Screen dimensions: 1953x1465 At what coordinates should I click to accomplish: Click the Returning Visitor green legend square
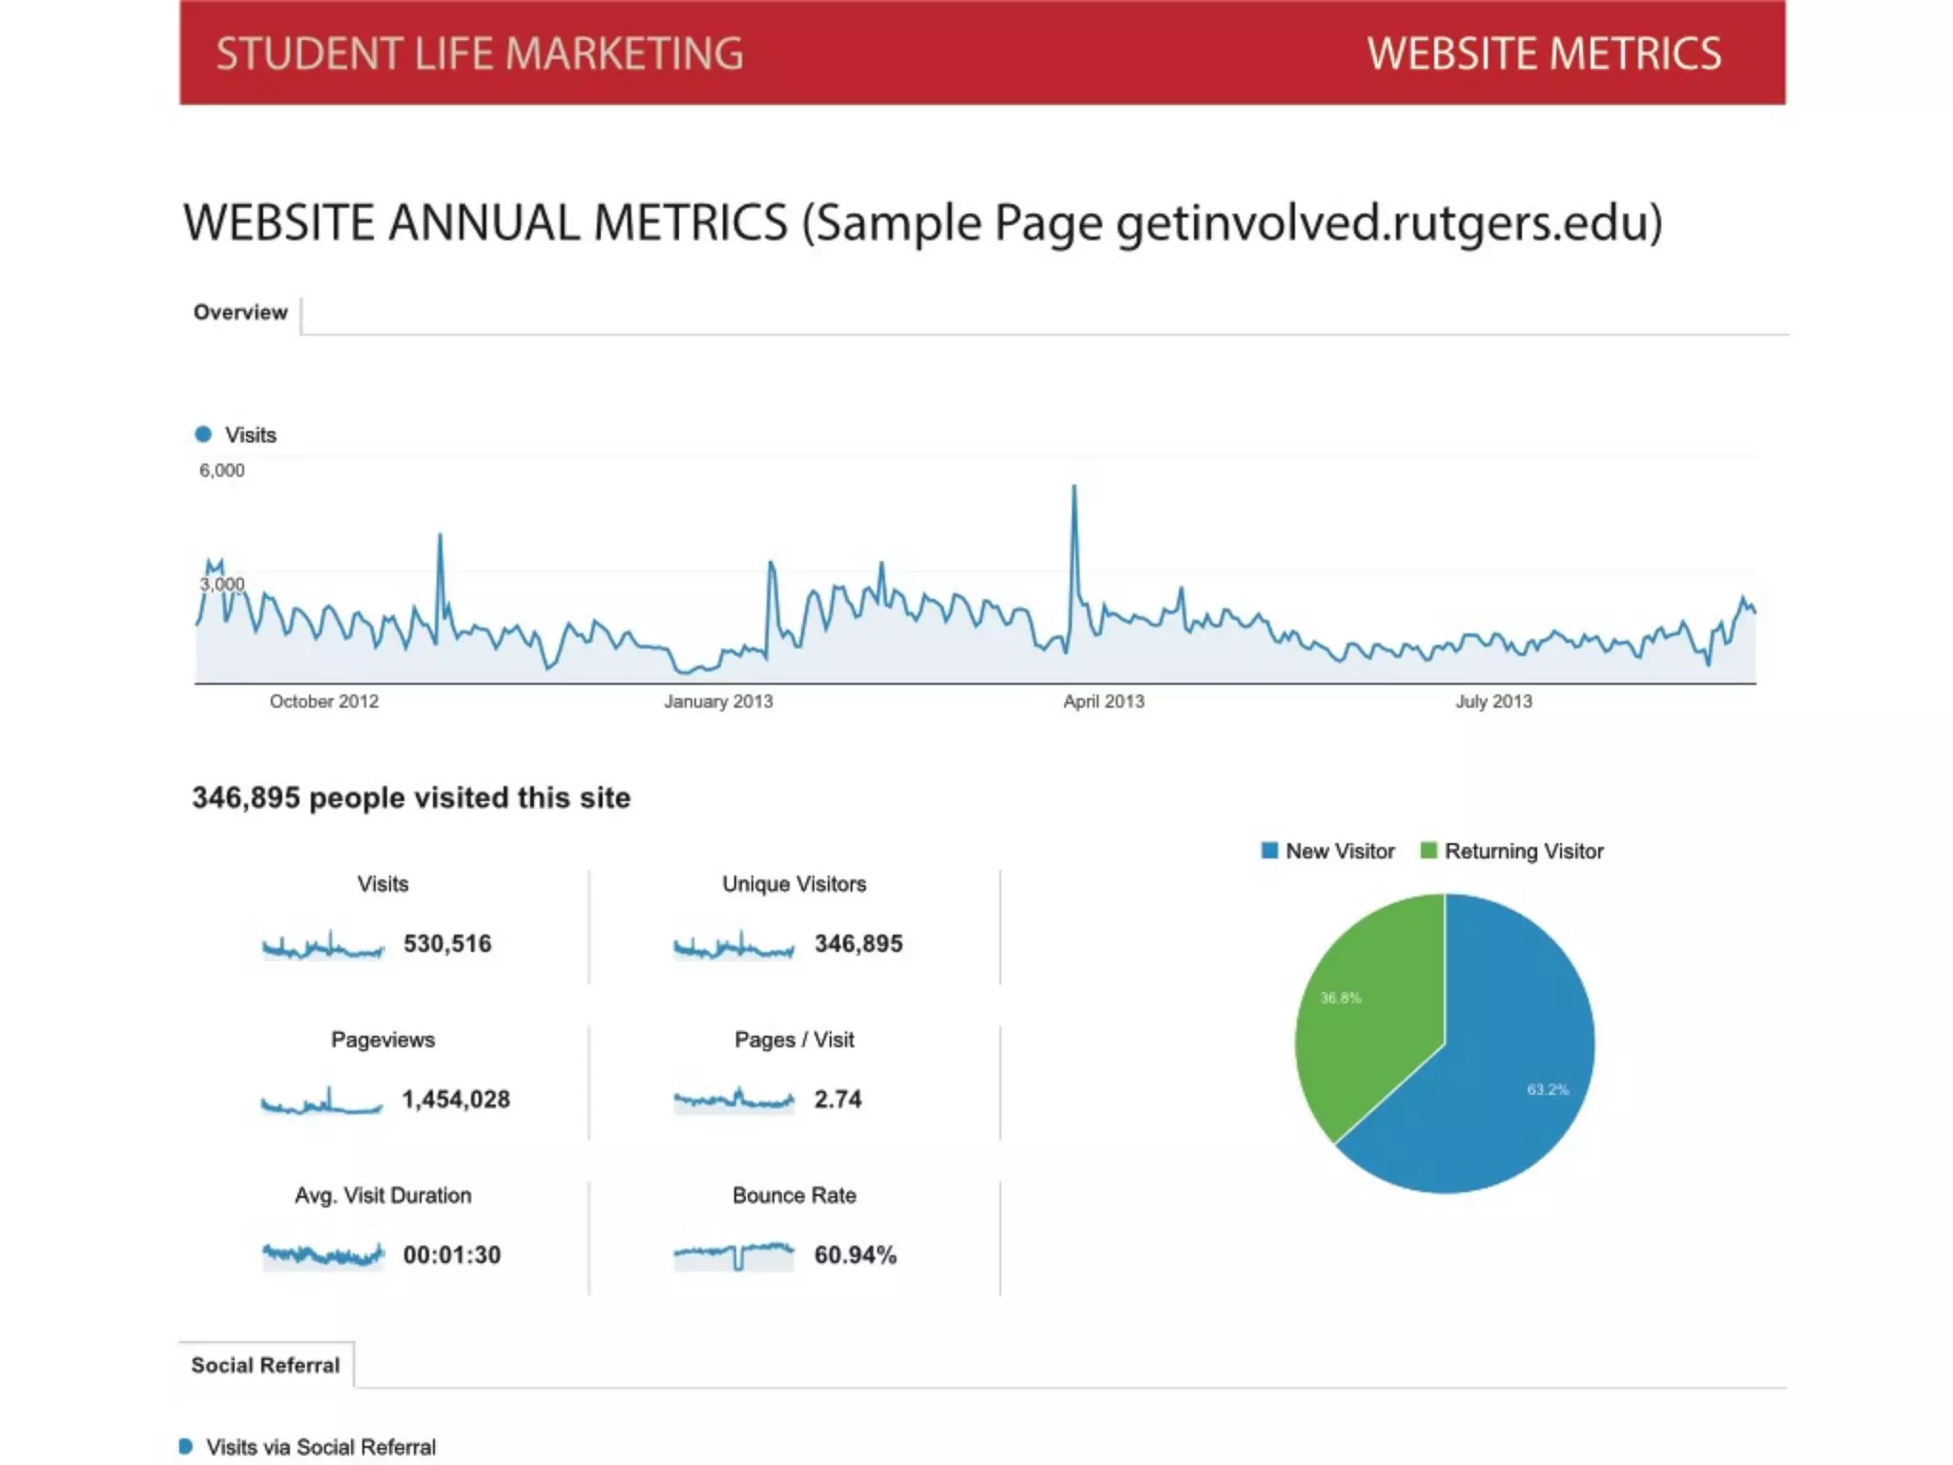click(x=1428, y=851)
